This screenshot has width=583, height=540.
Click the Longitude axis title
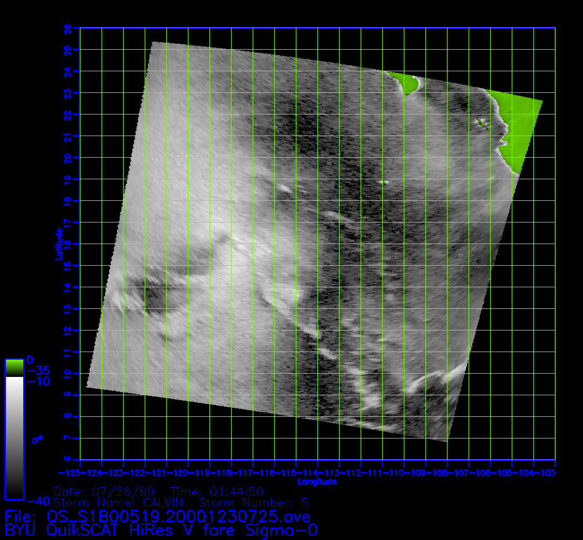tap(317, 481)
